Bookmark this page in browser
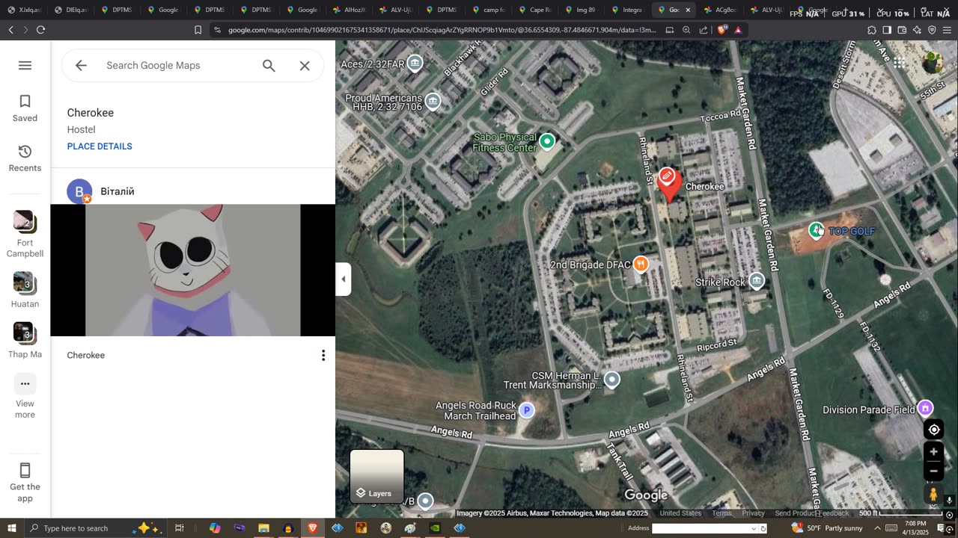Screen dimensions: 958x538 (198, 30)
